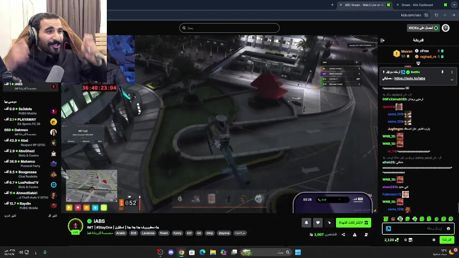Open the solo.to/iabs link

pyautogui.click(x=410, y=78)
